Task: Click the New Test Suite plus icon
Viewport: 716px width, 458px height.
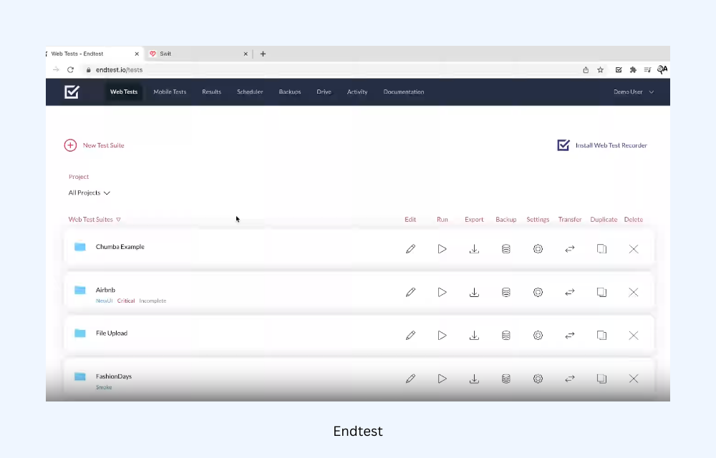Action: point(70,145)
